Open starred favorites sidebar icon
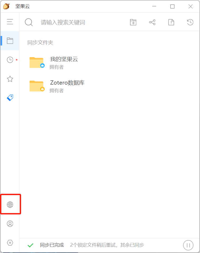This screenshot has width=200, height=253. (10, 79)
